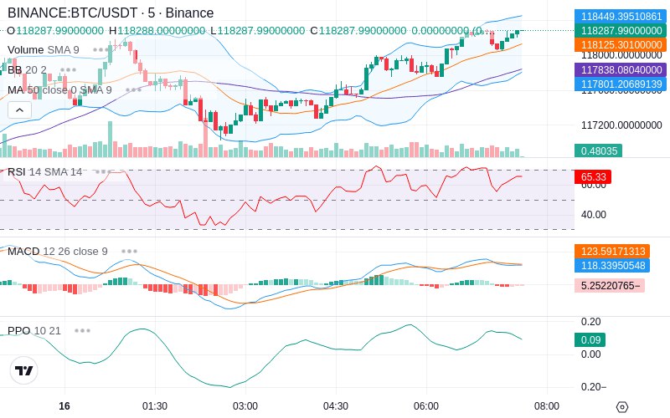This screenshot has height=418, width=670.
Task: Click the 0.20 PPO upper axis tick
Action: tap(590, 322)
